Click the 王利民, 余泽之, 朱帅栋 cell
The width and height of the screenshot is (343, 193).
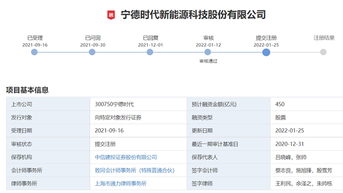tap(307, 184)
